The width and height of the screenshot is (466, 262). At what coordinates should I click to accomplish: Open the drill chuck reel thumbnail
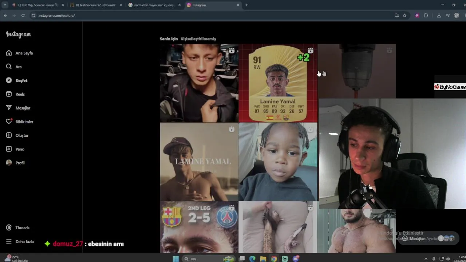[357, 71]
